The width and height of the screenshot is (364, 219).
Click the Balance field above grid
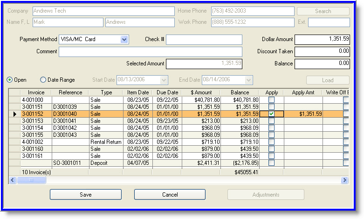pos(322,64)
